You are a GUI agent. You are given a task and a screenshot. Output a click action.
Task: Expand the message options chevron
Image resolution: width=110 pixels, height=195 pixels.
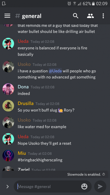[8, 186]
